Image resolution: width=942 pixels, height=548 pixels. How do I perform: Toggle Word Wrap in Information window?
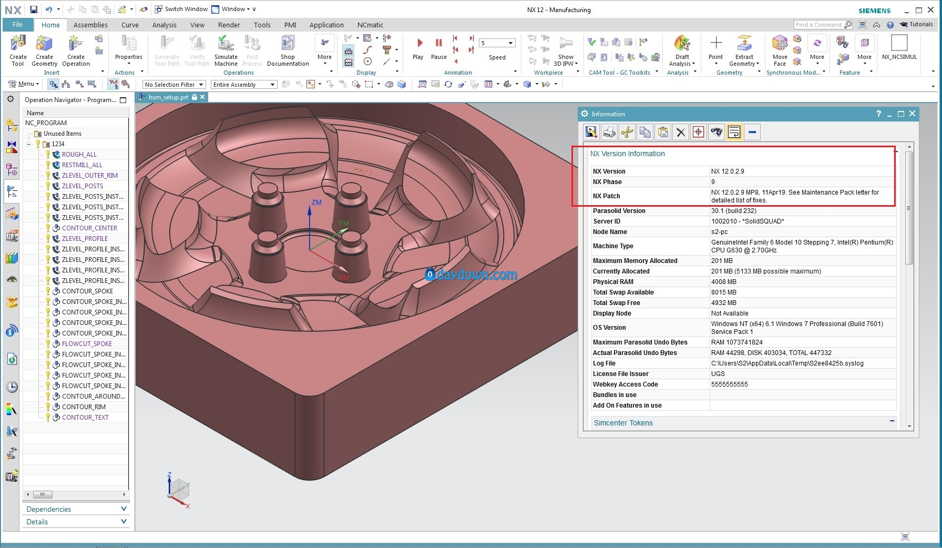(734, 132)
